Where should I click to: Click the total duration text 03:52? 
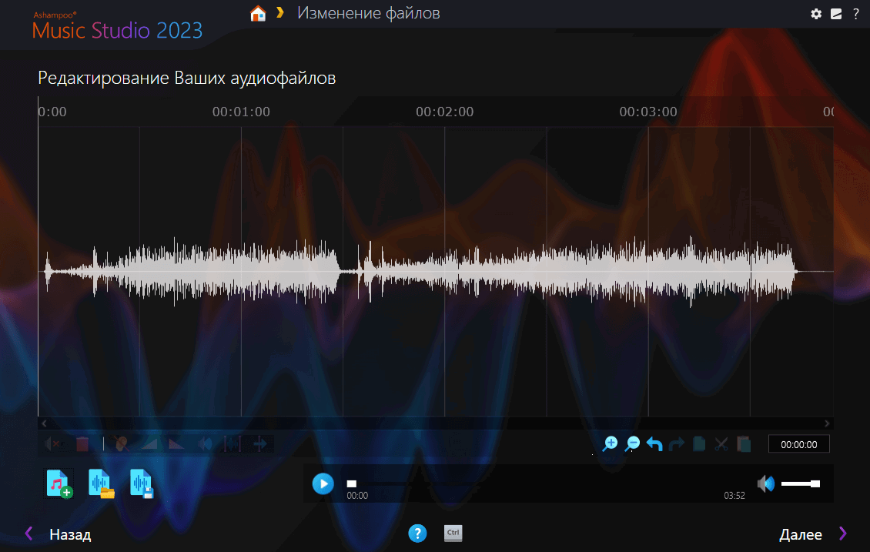(734, 495)
